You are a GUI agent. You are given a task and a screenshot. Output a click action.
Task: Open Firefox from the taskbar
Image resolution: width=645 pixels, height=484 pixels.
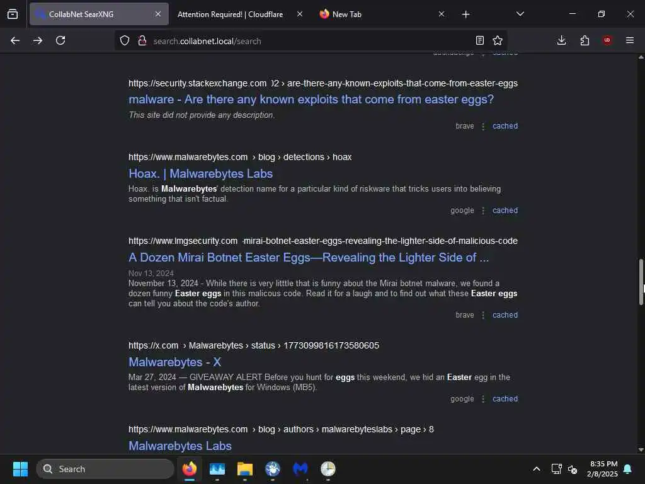coord(189,469)
